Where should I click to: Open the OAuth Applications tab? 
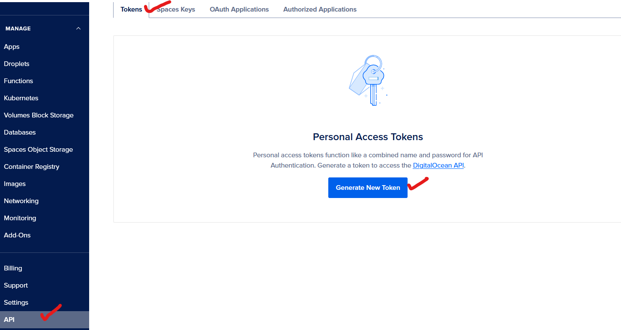click(239, 9)
